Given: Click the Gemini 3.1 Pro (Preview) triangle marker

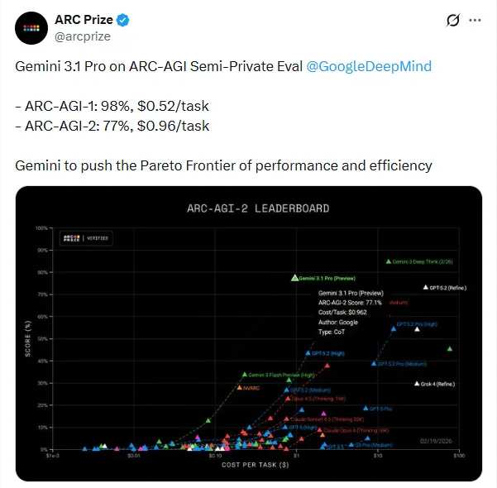Looking at the screenshot, I should pyautogui.click(x=294, y=278).
